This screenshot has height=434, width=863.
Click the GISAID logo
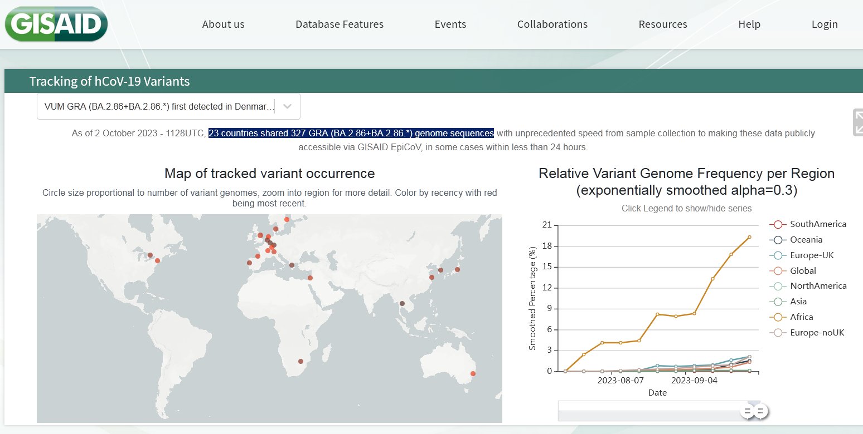[x=56, y=24]
